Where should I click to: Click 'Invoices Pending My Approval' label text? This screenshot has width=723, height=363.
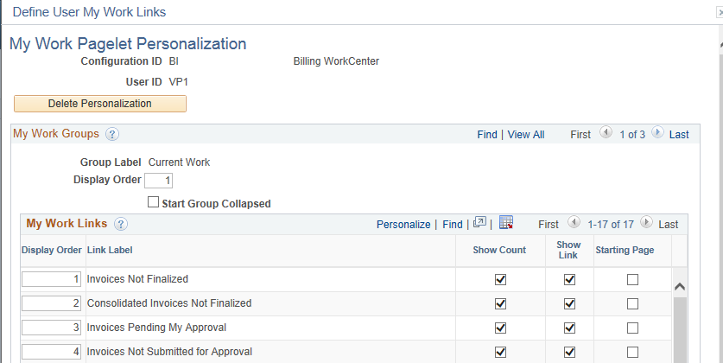pyautogui.click(x=156, y=328)
